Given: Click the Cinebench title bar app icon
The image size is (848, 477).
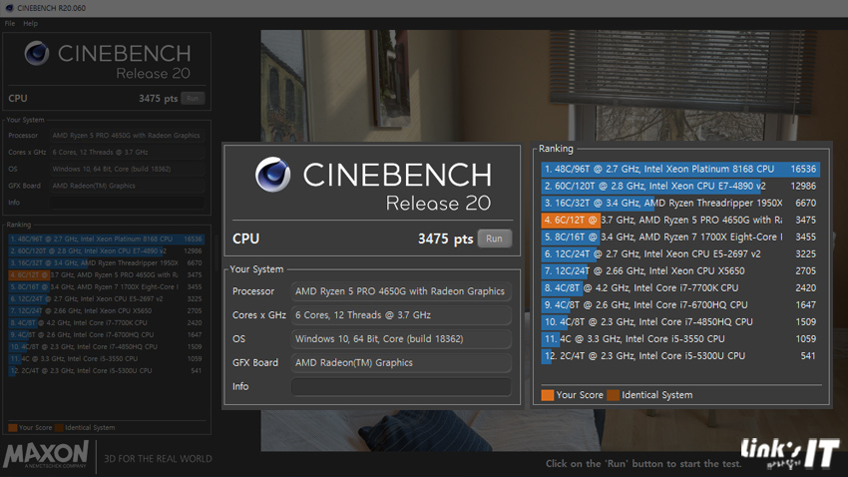Looking at the screenshot, I should (x=9, y=8).
